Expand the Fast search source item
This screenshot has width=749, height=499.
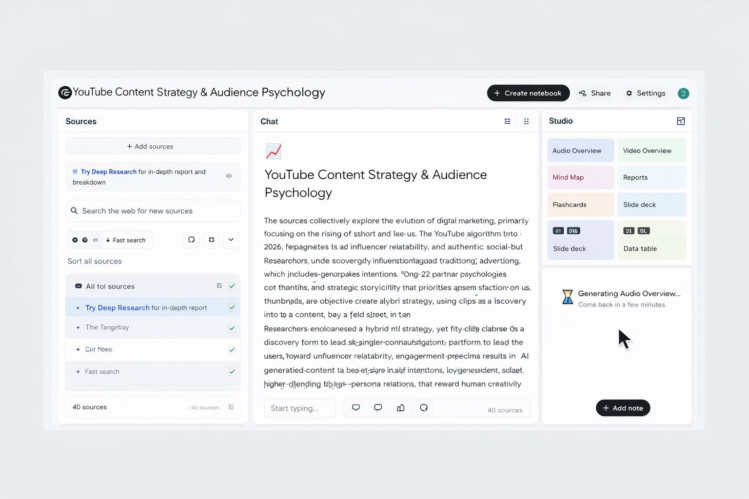(78, 372)
